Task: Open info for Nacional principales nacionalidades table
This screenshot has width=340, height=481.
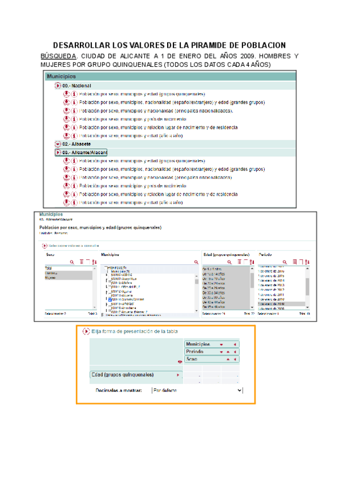Action: [x=74, y=111]
